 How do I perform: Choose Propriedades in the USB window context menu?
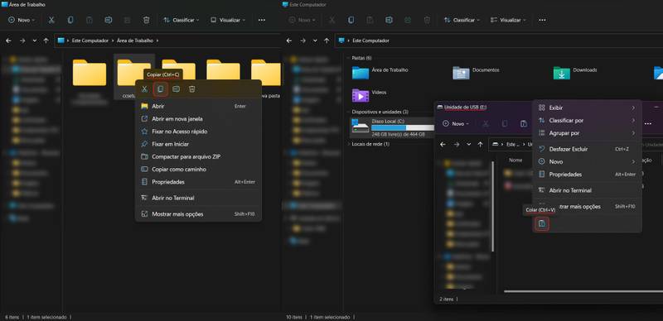pos(587,175)
